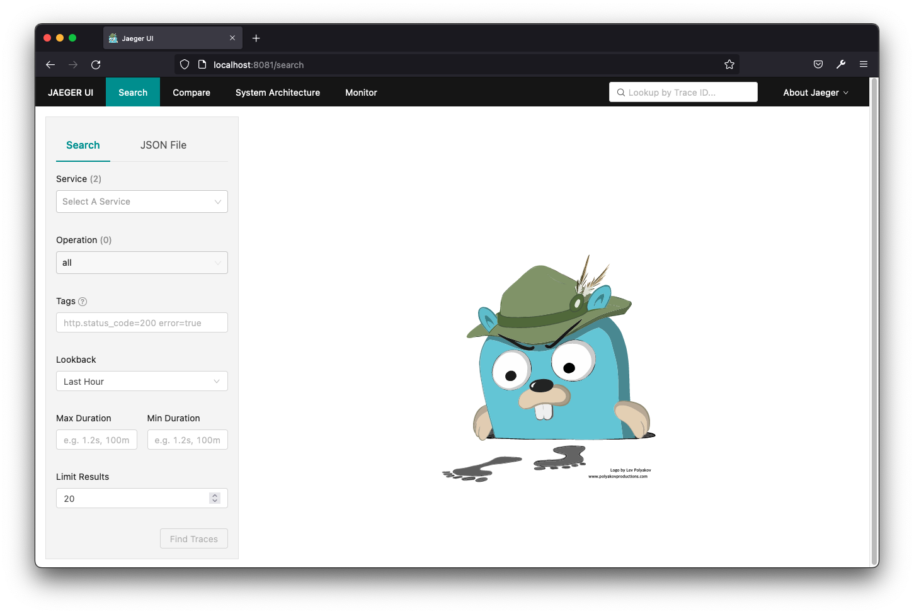The height and width of the screenshot is (614, 914).
Task: Open the Lookback Last Hour dropdown
Action: coord(142,381)
